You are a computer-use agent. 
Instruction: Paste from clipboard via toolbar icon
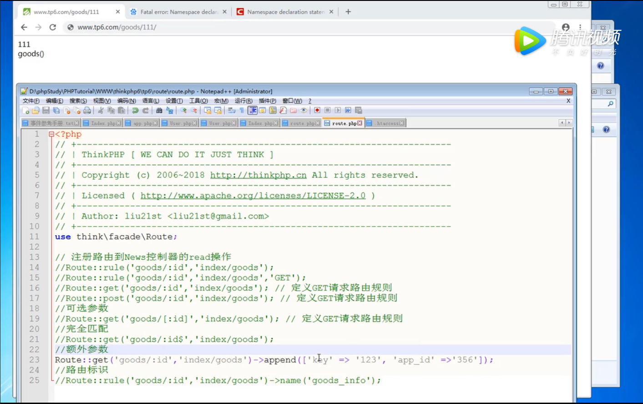(x=122, y=111)
